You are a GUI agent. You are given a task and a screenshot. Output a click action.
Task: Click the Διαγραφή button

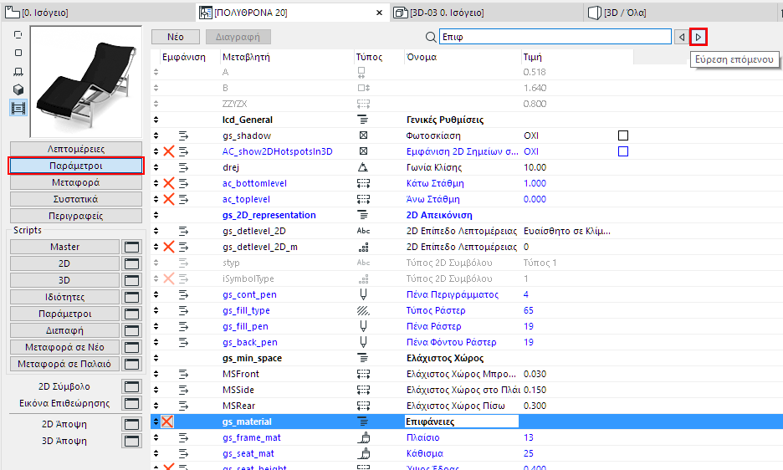click(x=238, y=37)
